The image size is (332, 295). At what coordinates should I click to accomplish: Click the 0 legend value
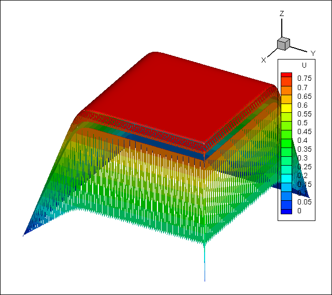(x=299, y=211)
